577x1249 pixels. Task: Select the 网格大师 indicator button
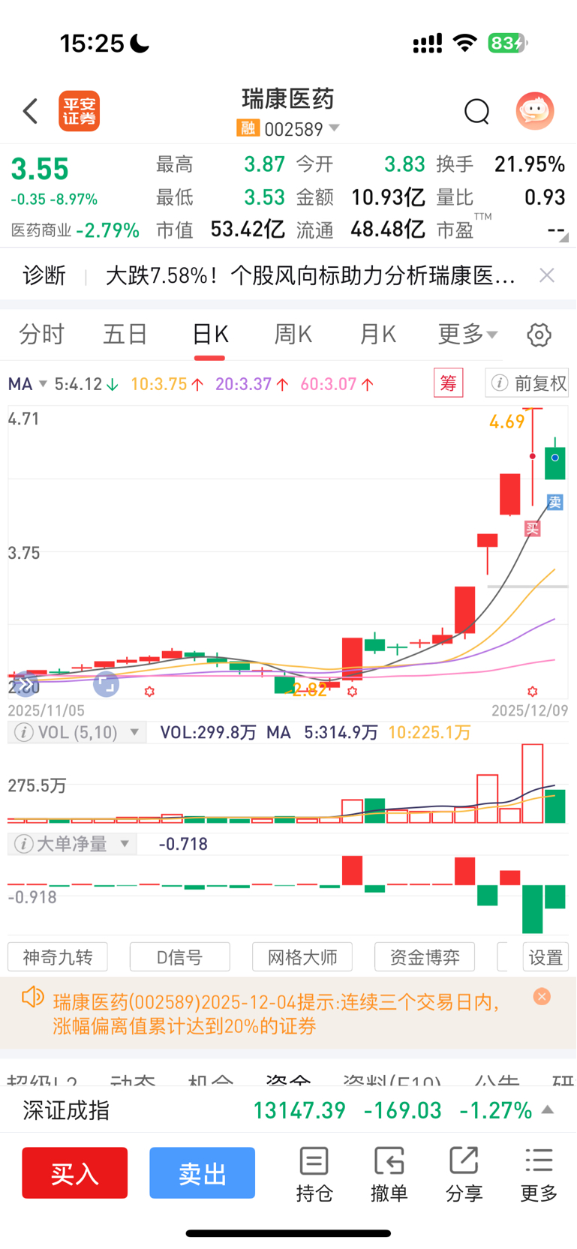(302, 957)
